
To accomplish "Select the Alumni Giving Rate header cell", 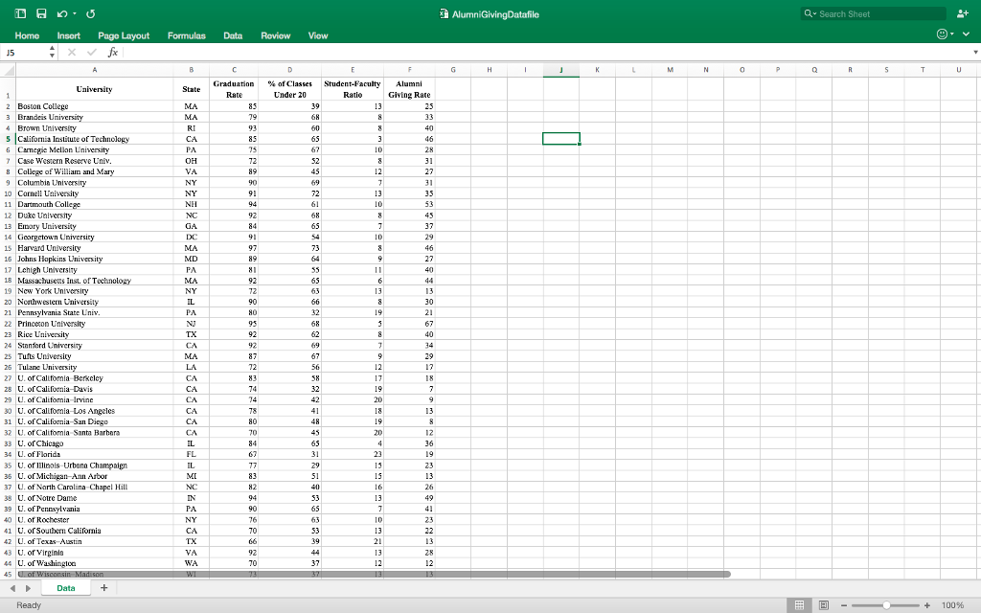I will tap(409, 89).
